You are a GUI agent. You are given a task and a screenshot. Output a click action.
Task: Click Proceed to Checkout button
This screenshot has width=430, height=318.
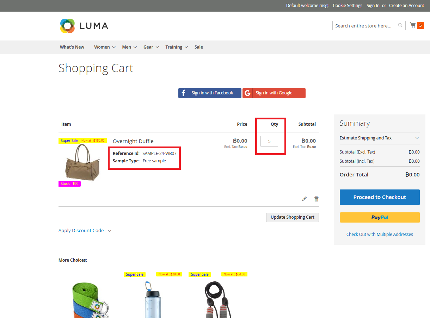pyautogui.click(x=380, y=197)
